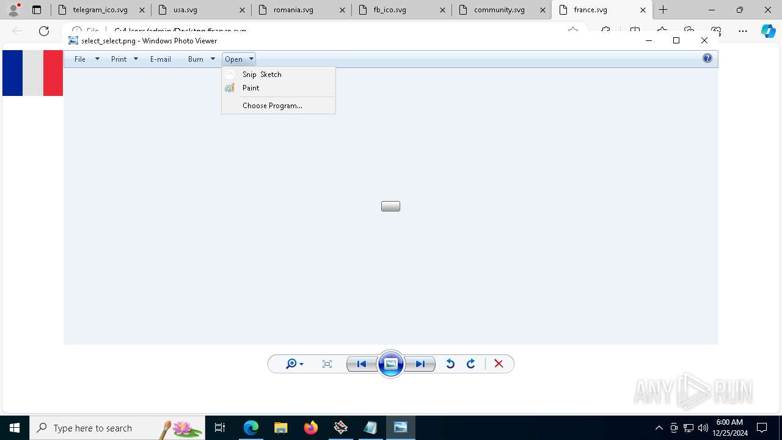Close the community.svg browser tab
782x440 pixels.
pos(543,10)
